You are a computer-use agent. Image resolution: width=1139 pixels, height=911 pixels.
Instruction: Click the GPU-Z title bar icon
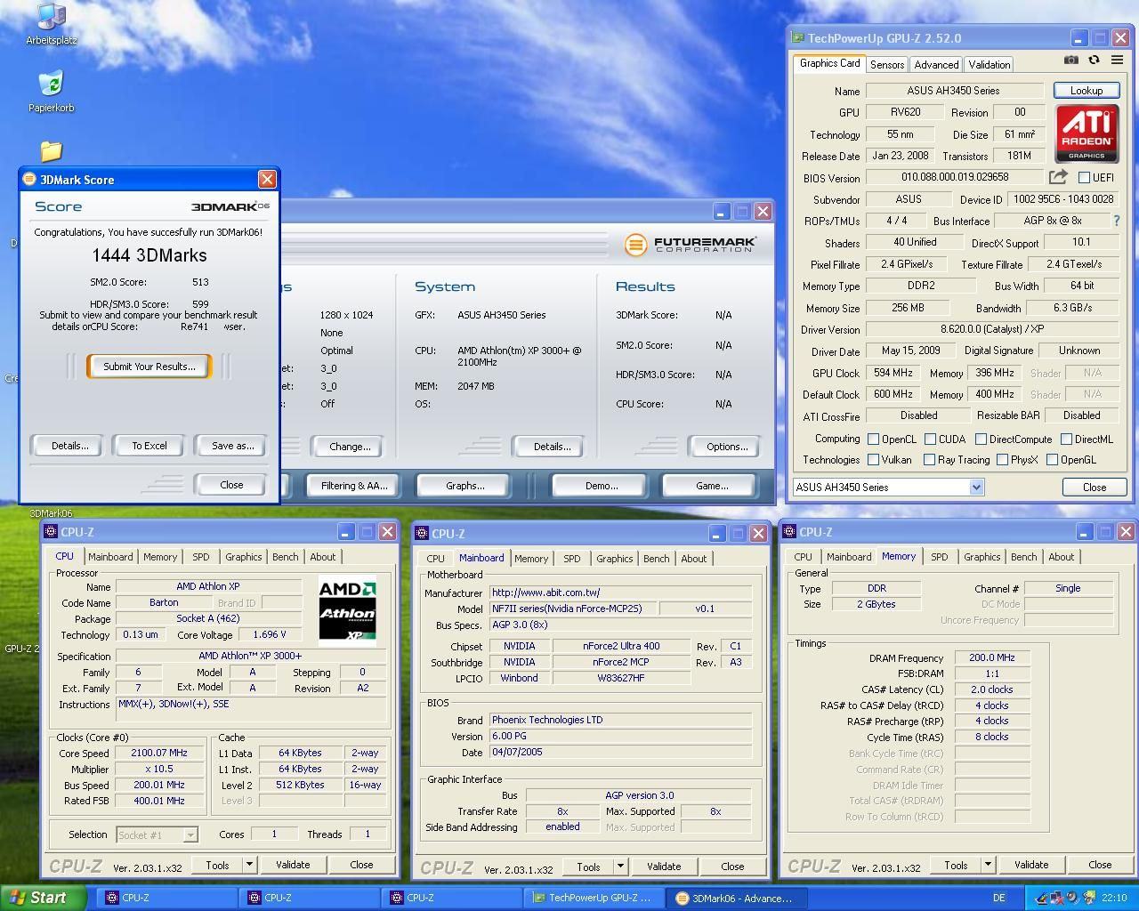[x=799, y=38]
